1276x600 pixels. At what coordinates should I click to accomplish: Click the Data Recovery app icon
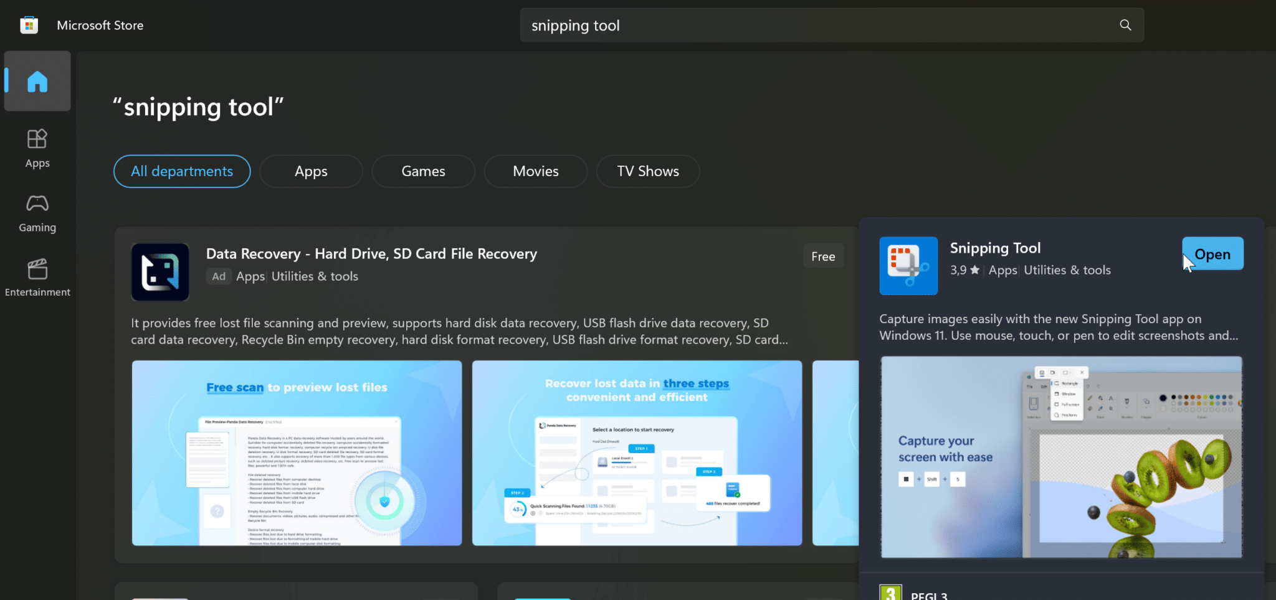(160, 272)
